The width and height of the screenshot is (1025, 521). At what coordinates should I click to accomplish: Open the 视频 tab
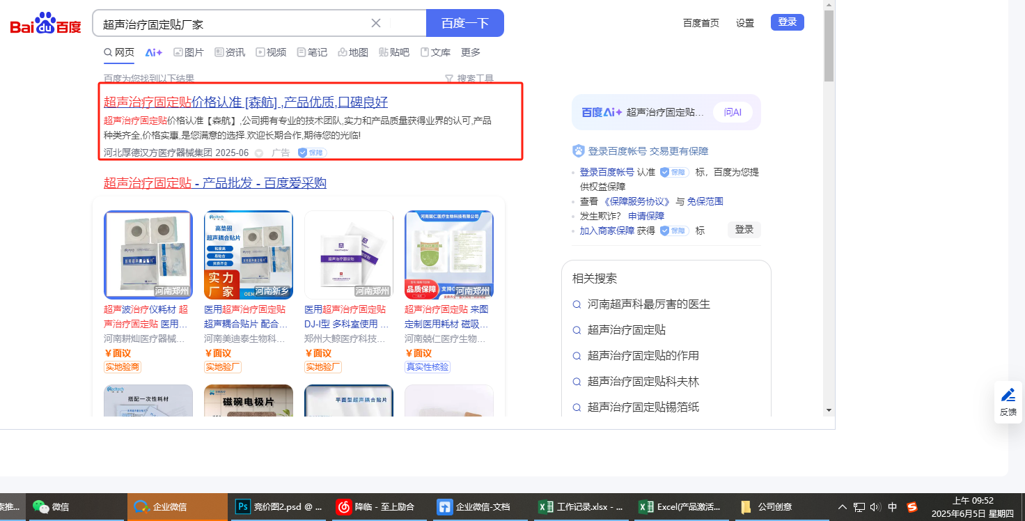271,52
